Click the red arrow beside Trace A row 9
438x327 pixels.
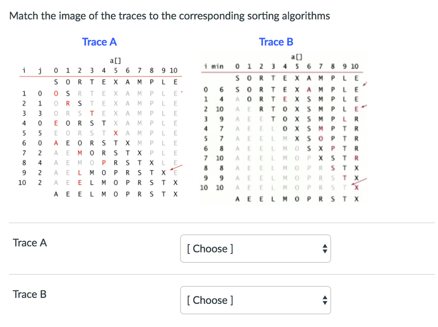click(176, 168)
